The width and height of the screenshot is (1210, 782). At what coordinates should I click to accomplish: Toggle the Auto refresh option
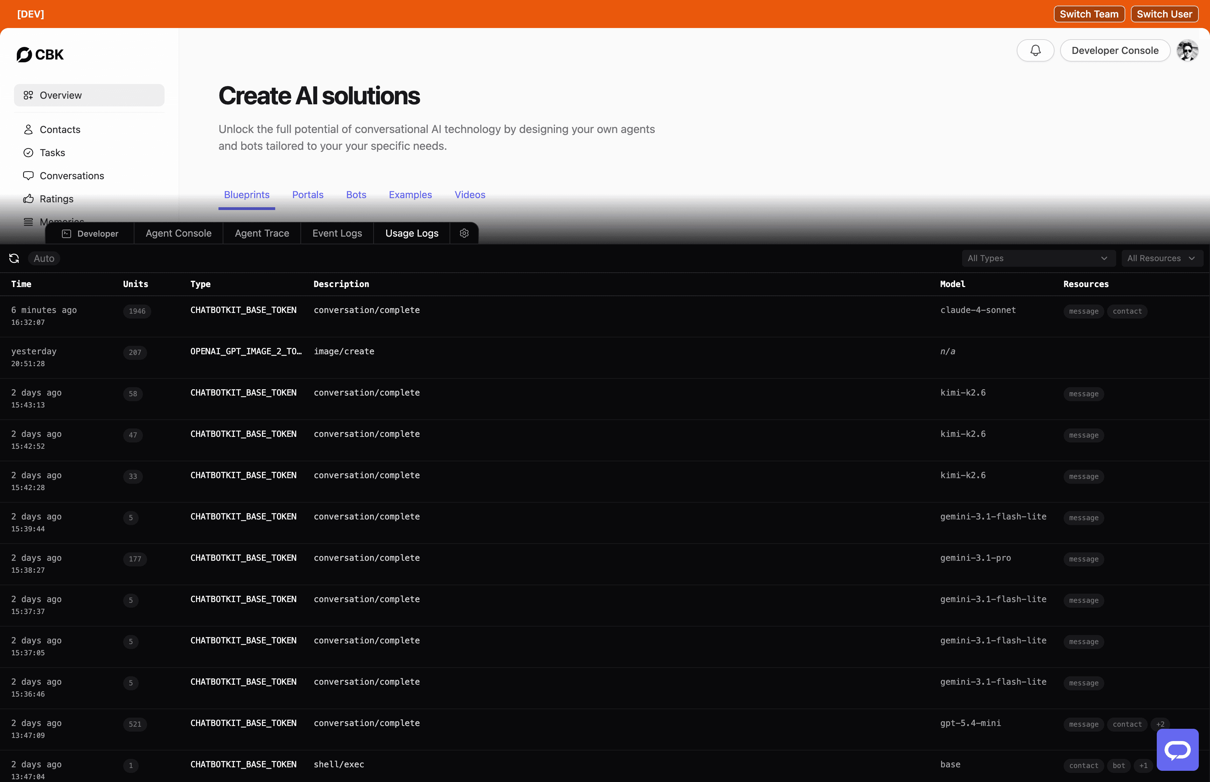point(44,258)
